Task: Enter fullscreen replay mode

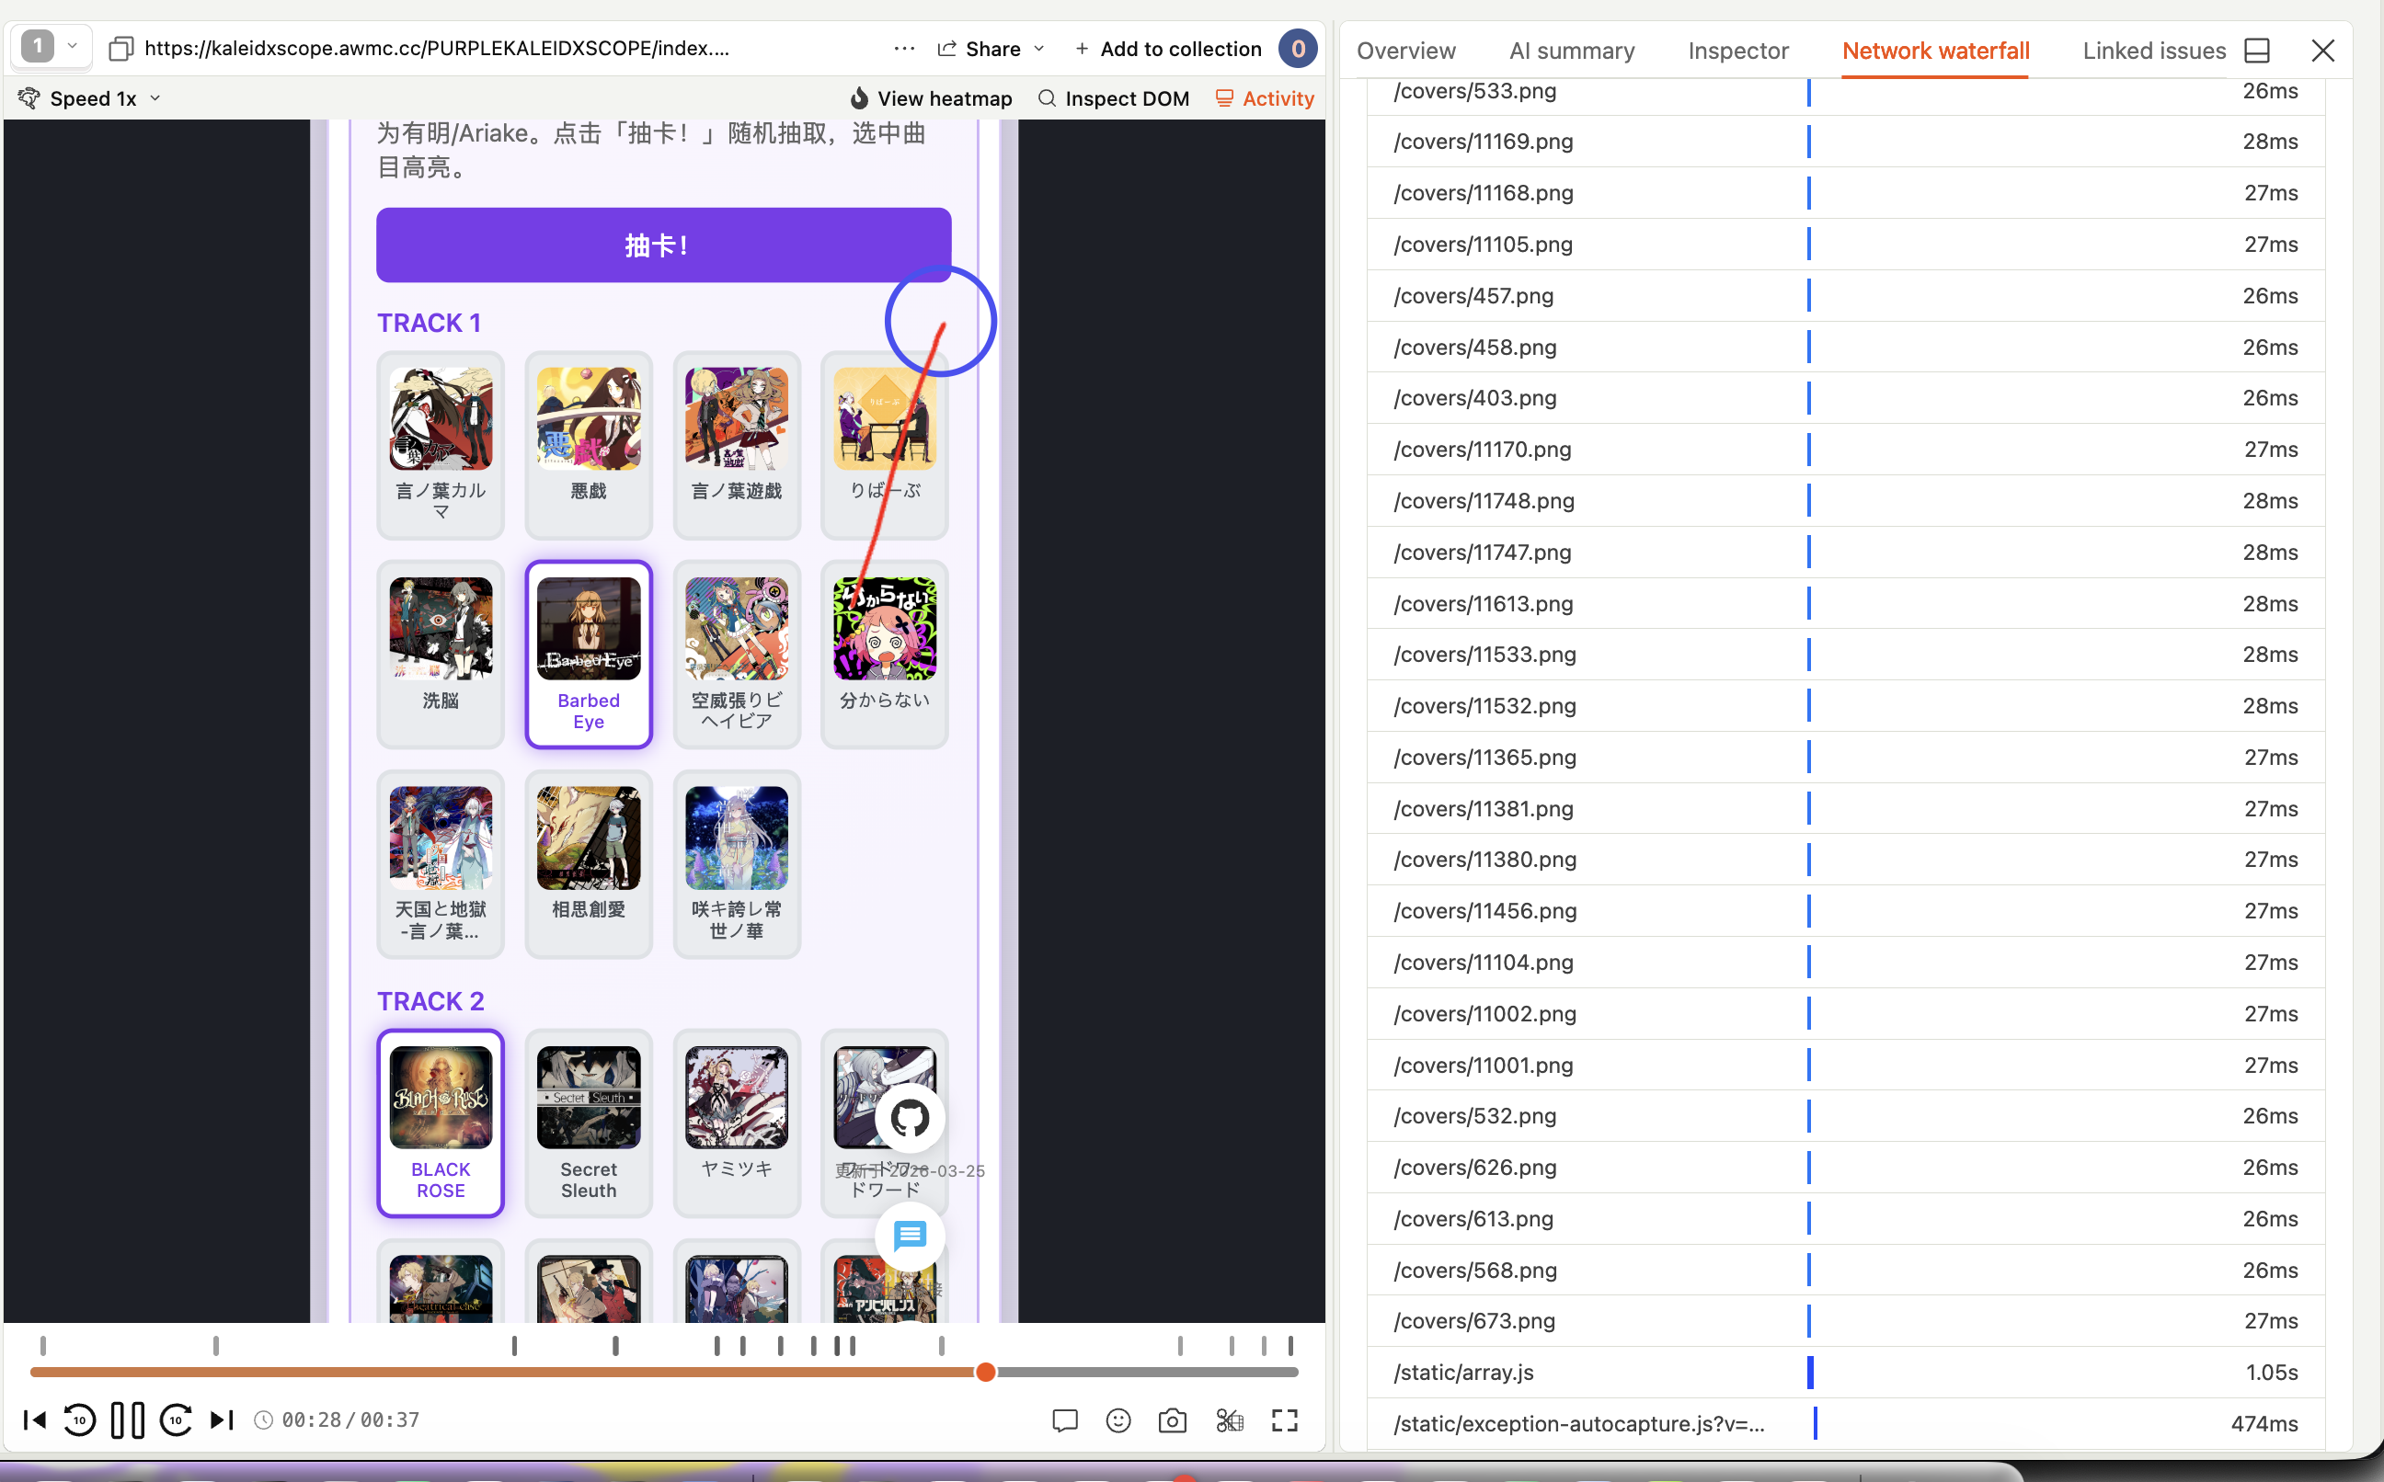Action: pos(1284,1420)
